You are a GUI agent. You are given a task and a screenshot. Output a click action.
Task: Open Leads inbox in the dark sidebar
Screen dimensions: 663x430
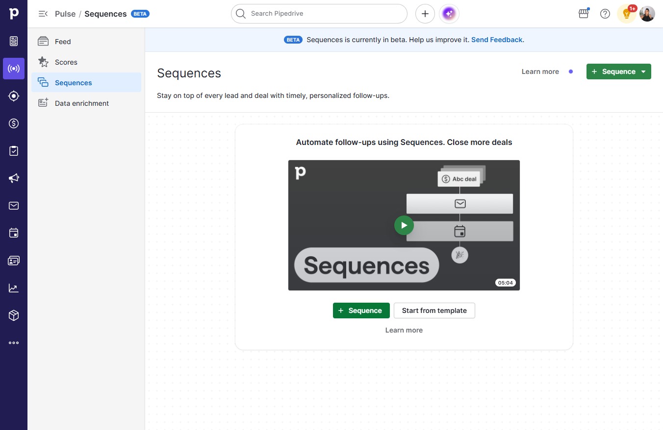tap(14, 41)
